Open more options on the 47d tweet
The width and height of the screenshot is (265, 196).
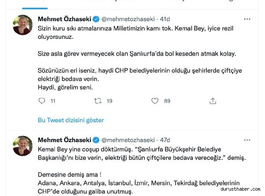click(x=247, y=139)
